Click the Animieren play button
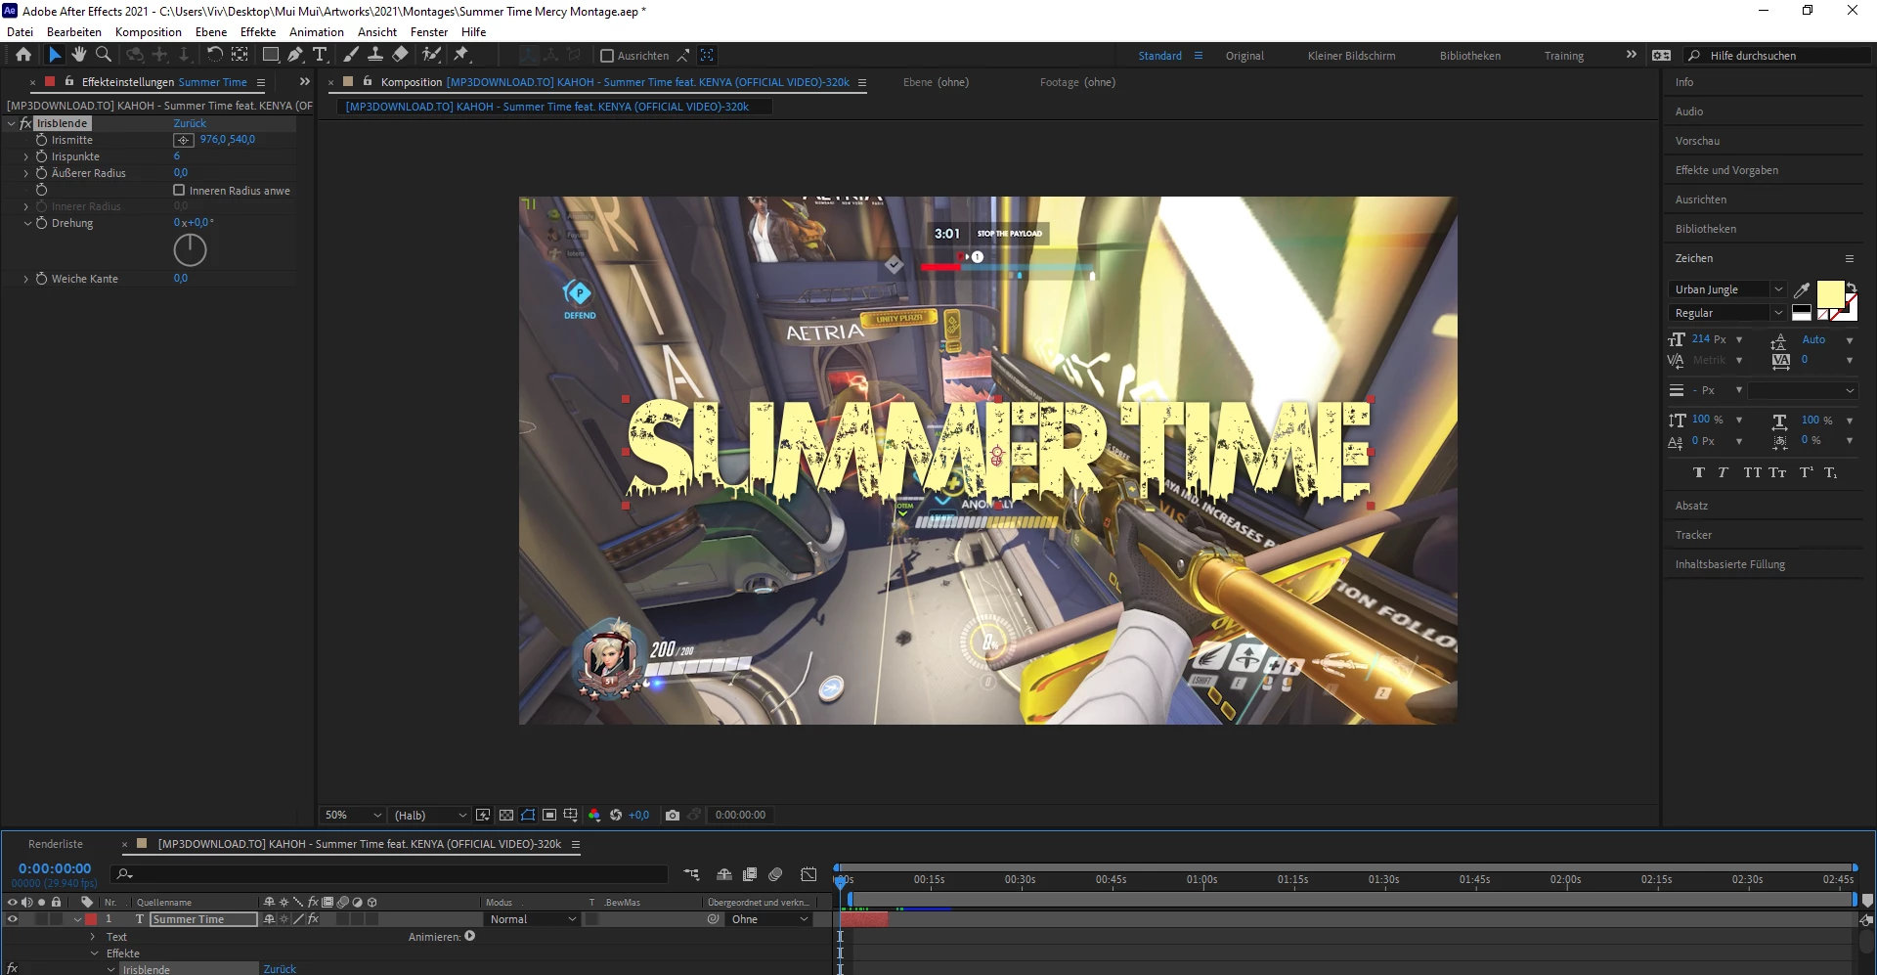This screenshot has height=975, width=1877. [x=470, y=936]
